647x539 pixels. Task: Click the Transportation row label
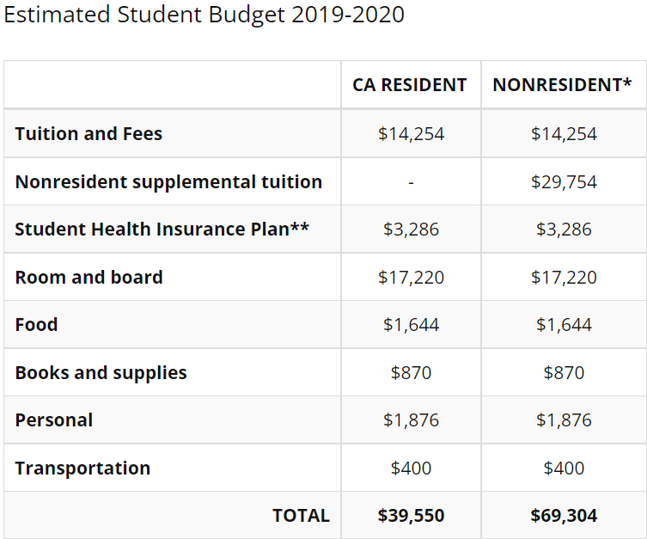[x=82, y=468]
